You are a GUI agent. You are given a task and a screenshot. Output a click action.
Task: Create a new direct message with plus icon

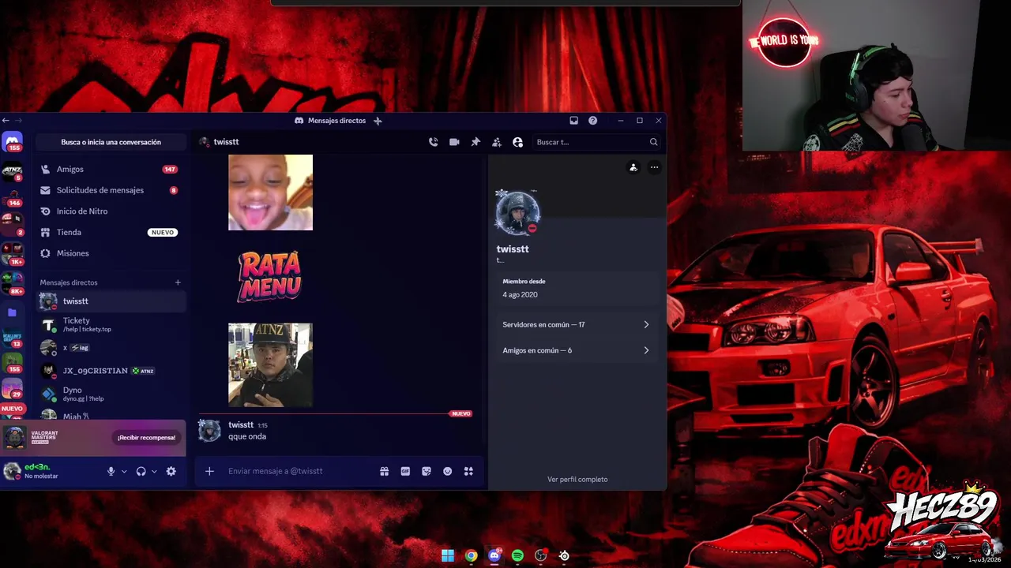(x=178, y=282)
